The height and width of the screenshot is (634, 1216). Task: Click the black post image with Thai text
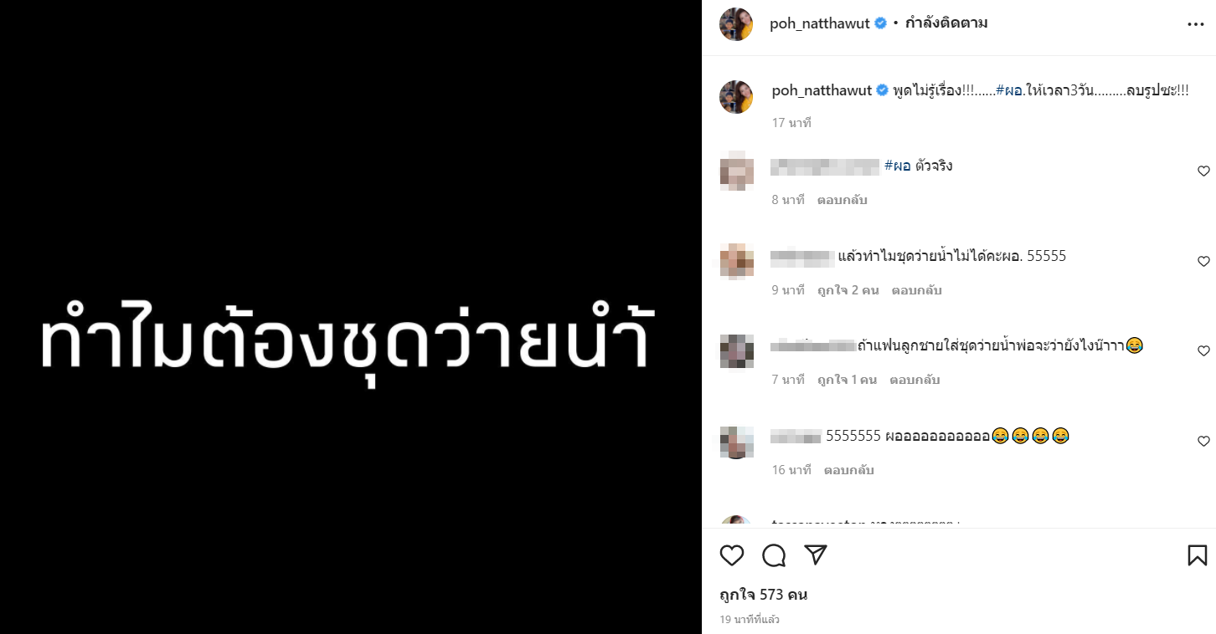[x=351, y=317]
